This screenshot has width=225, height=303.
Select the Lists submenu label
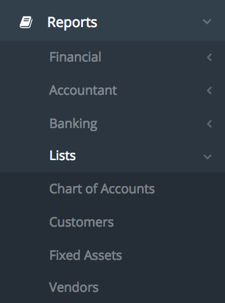pyautogui.click(x=63, y=155)
